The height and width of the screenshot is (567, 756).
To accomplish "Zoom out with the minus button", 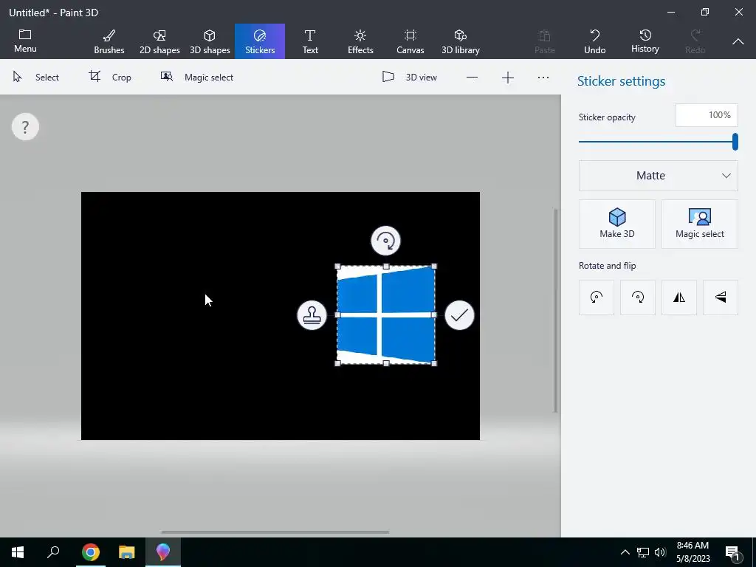I will [x=472, y=77].
